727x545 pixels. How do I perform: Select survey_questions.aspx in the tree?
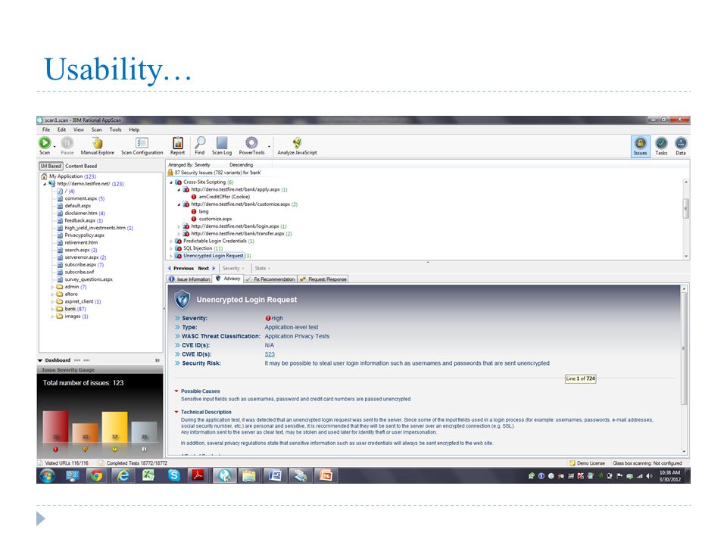coord(85,279)
